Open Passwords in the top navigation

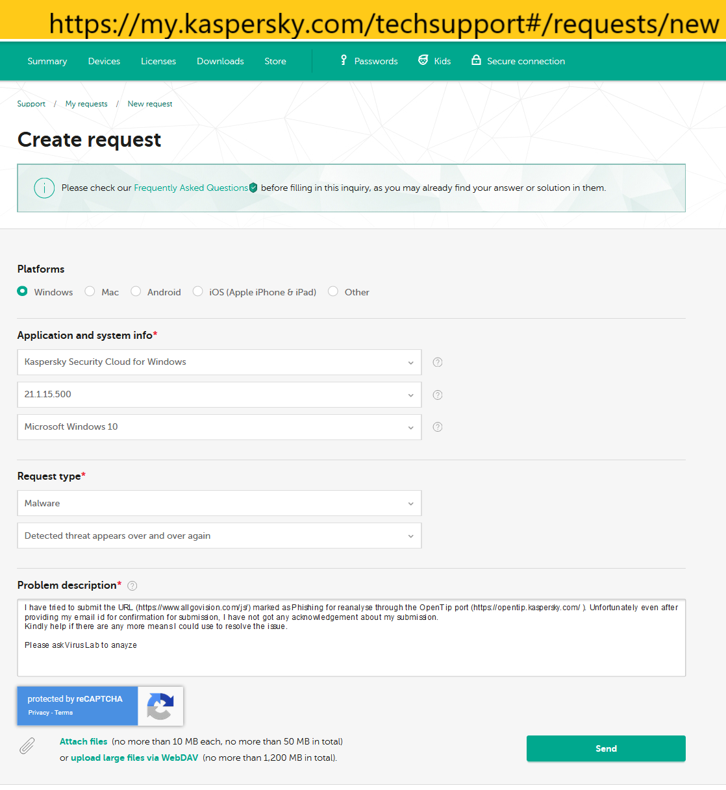376,61
